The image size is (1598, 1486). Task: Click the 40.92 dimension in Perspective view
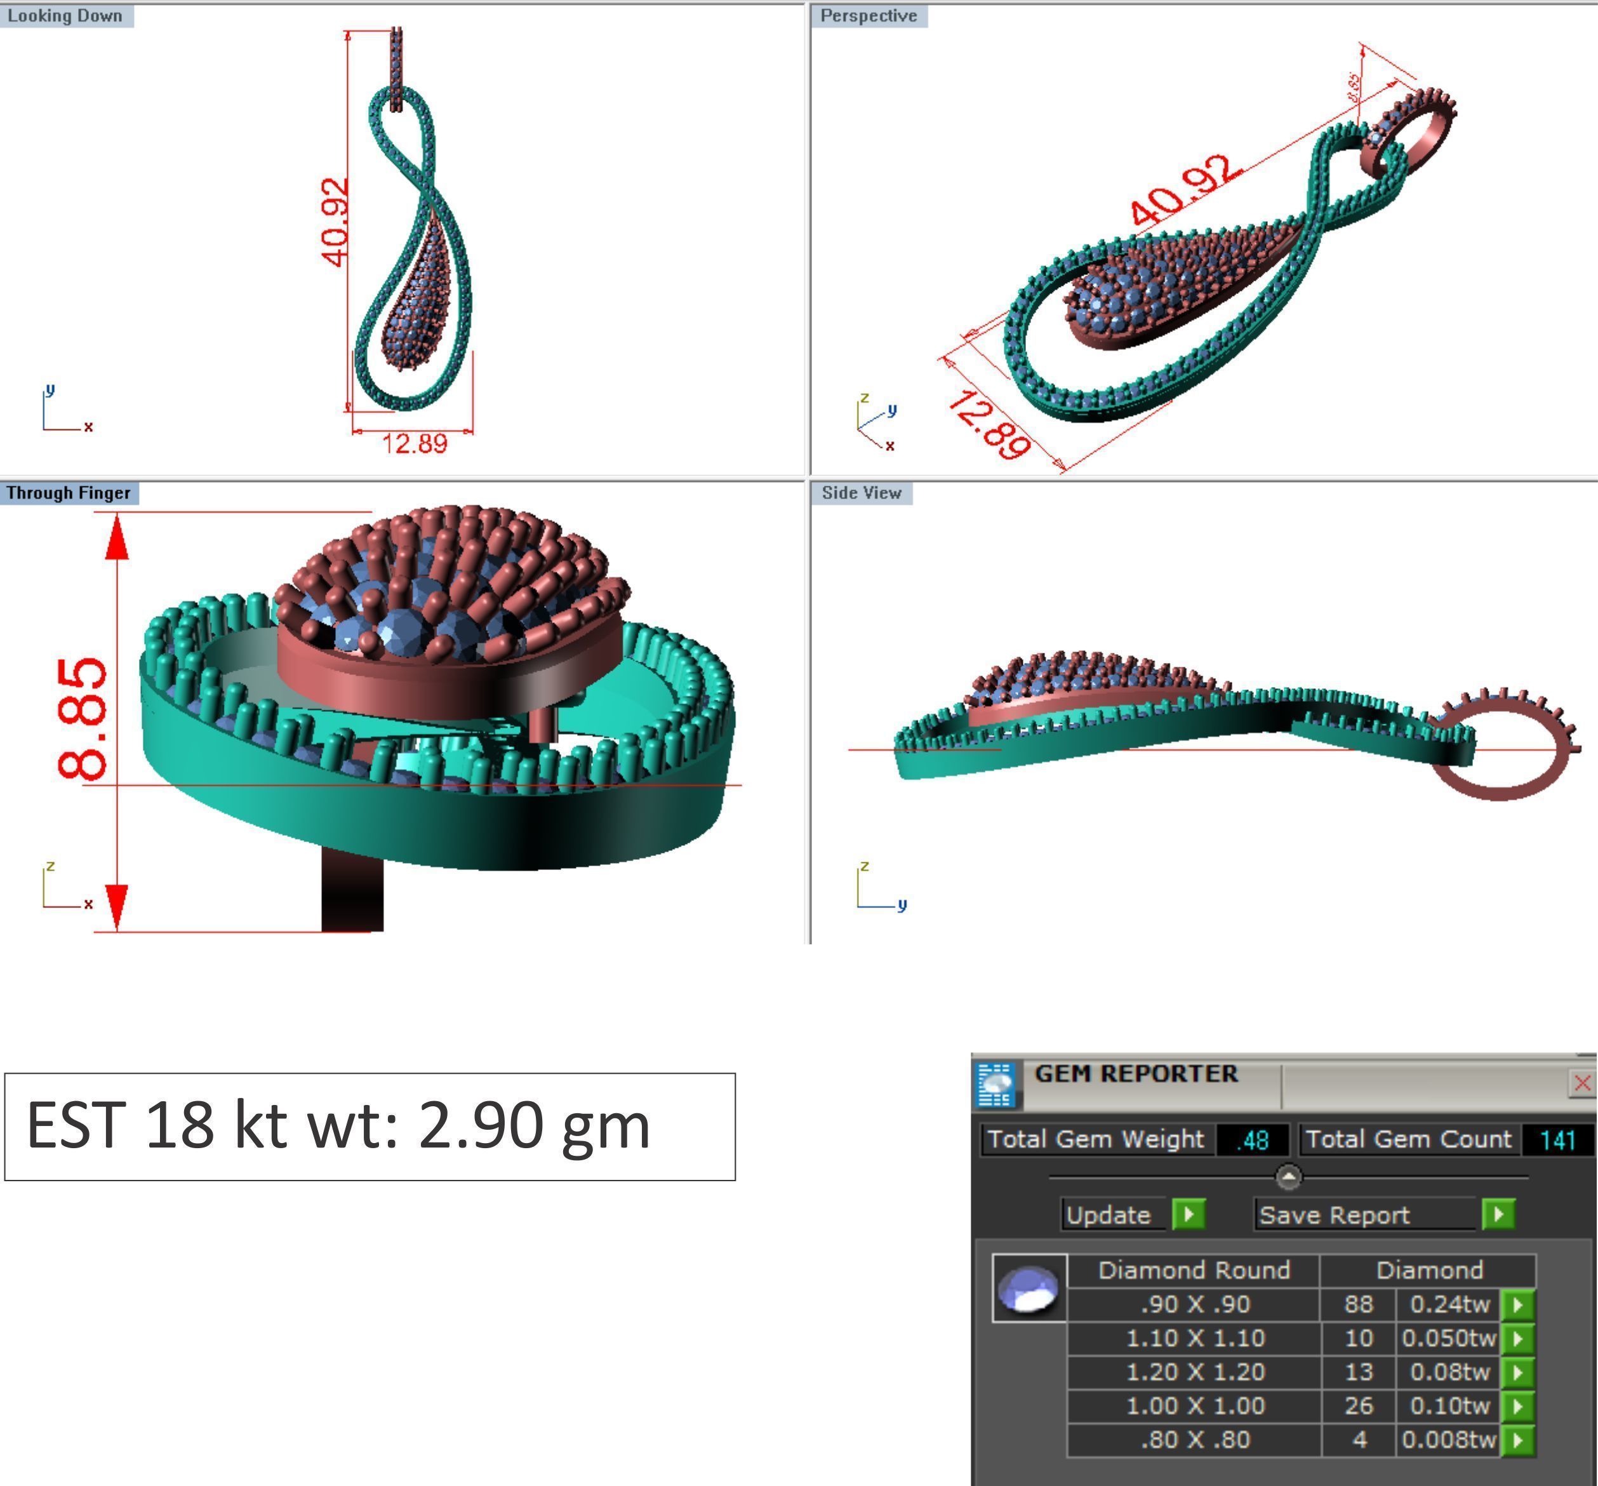pyautogui.click(x=1187, y=191)
